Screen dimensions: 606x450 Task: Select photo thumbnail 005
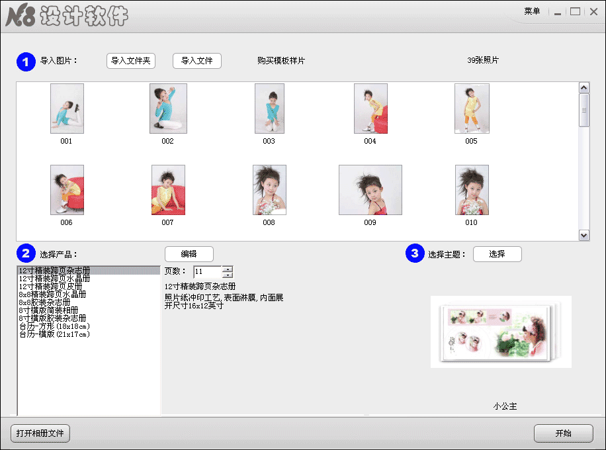pyautogui.click(x=471, y=108)
